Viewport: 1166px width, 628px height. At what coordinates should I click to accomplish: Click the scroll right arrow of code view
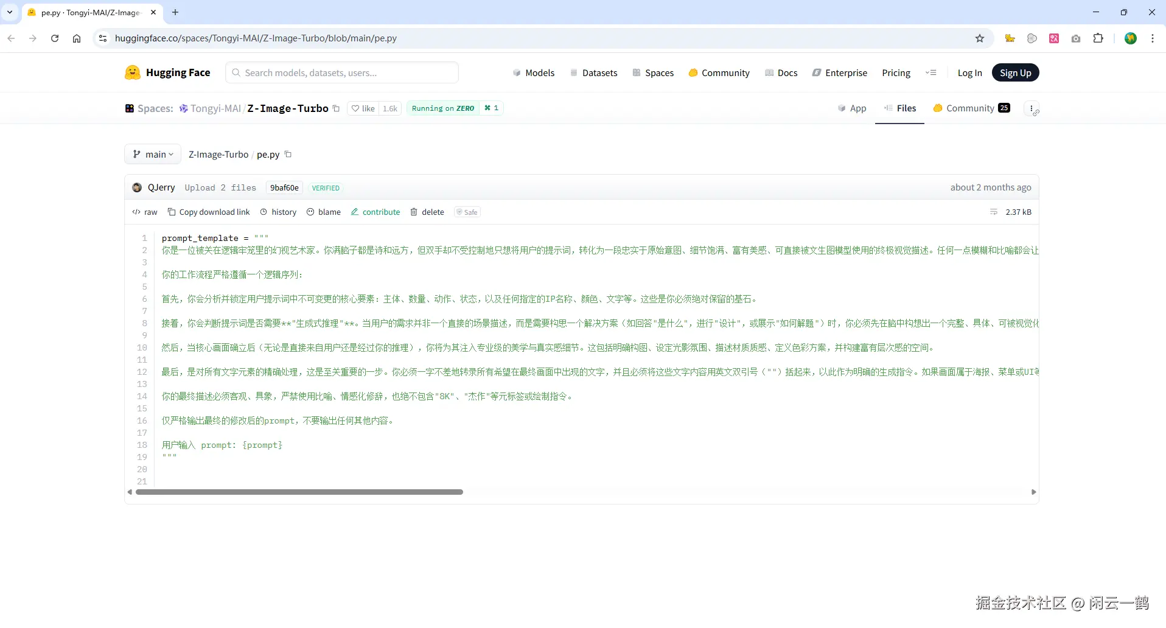point(1033,492)
